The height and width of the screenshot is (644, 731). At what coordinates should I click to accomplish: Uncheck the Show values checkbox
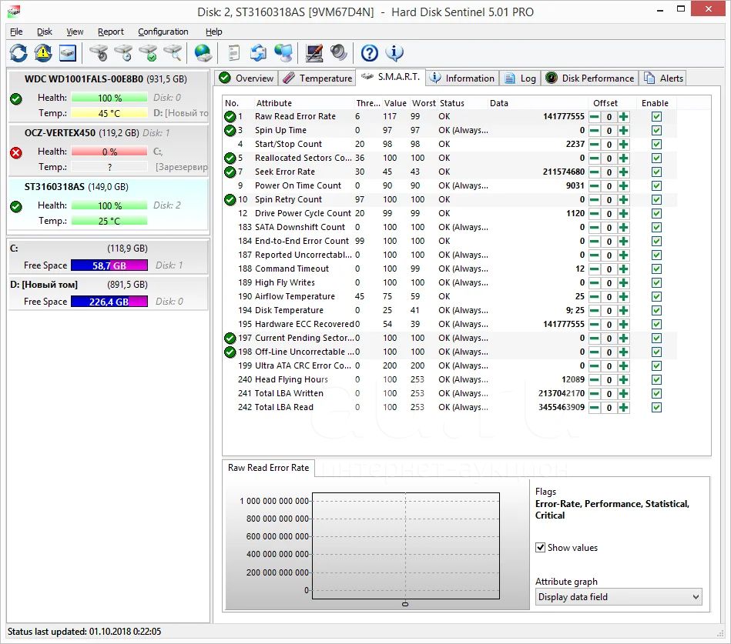pos(540,548)
